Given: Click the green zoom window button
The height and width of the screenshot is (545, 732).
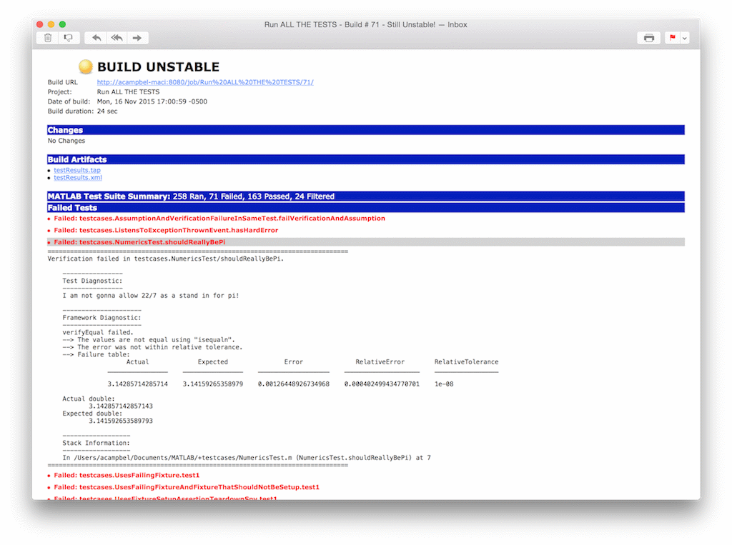Looking at the screenshot, I should coord(62,24).
